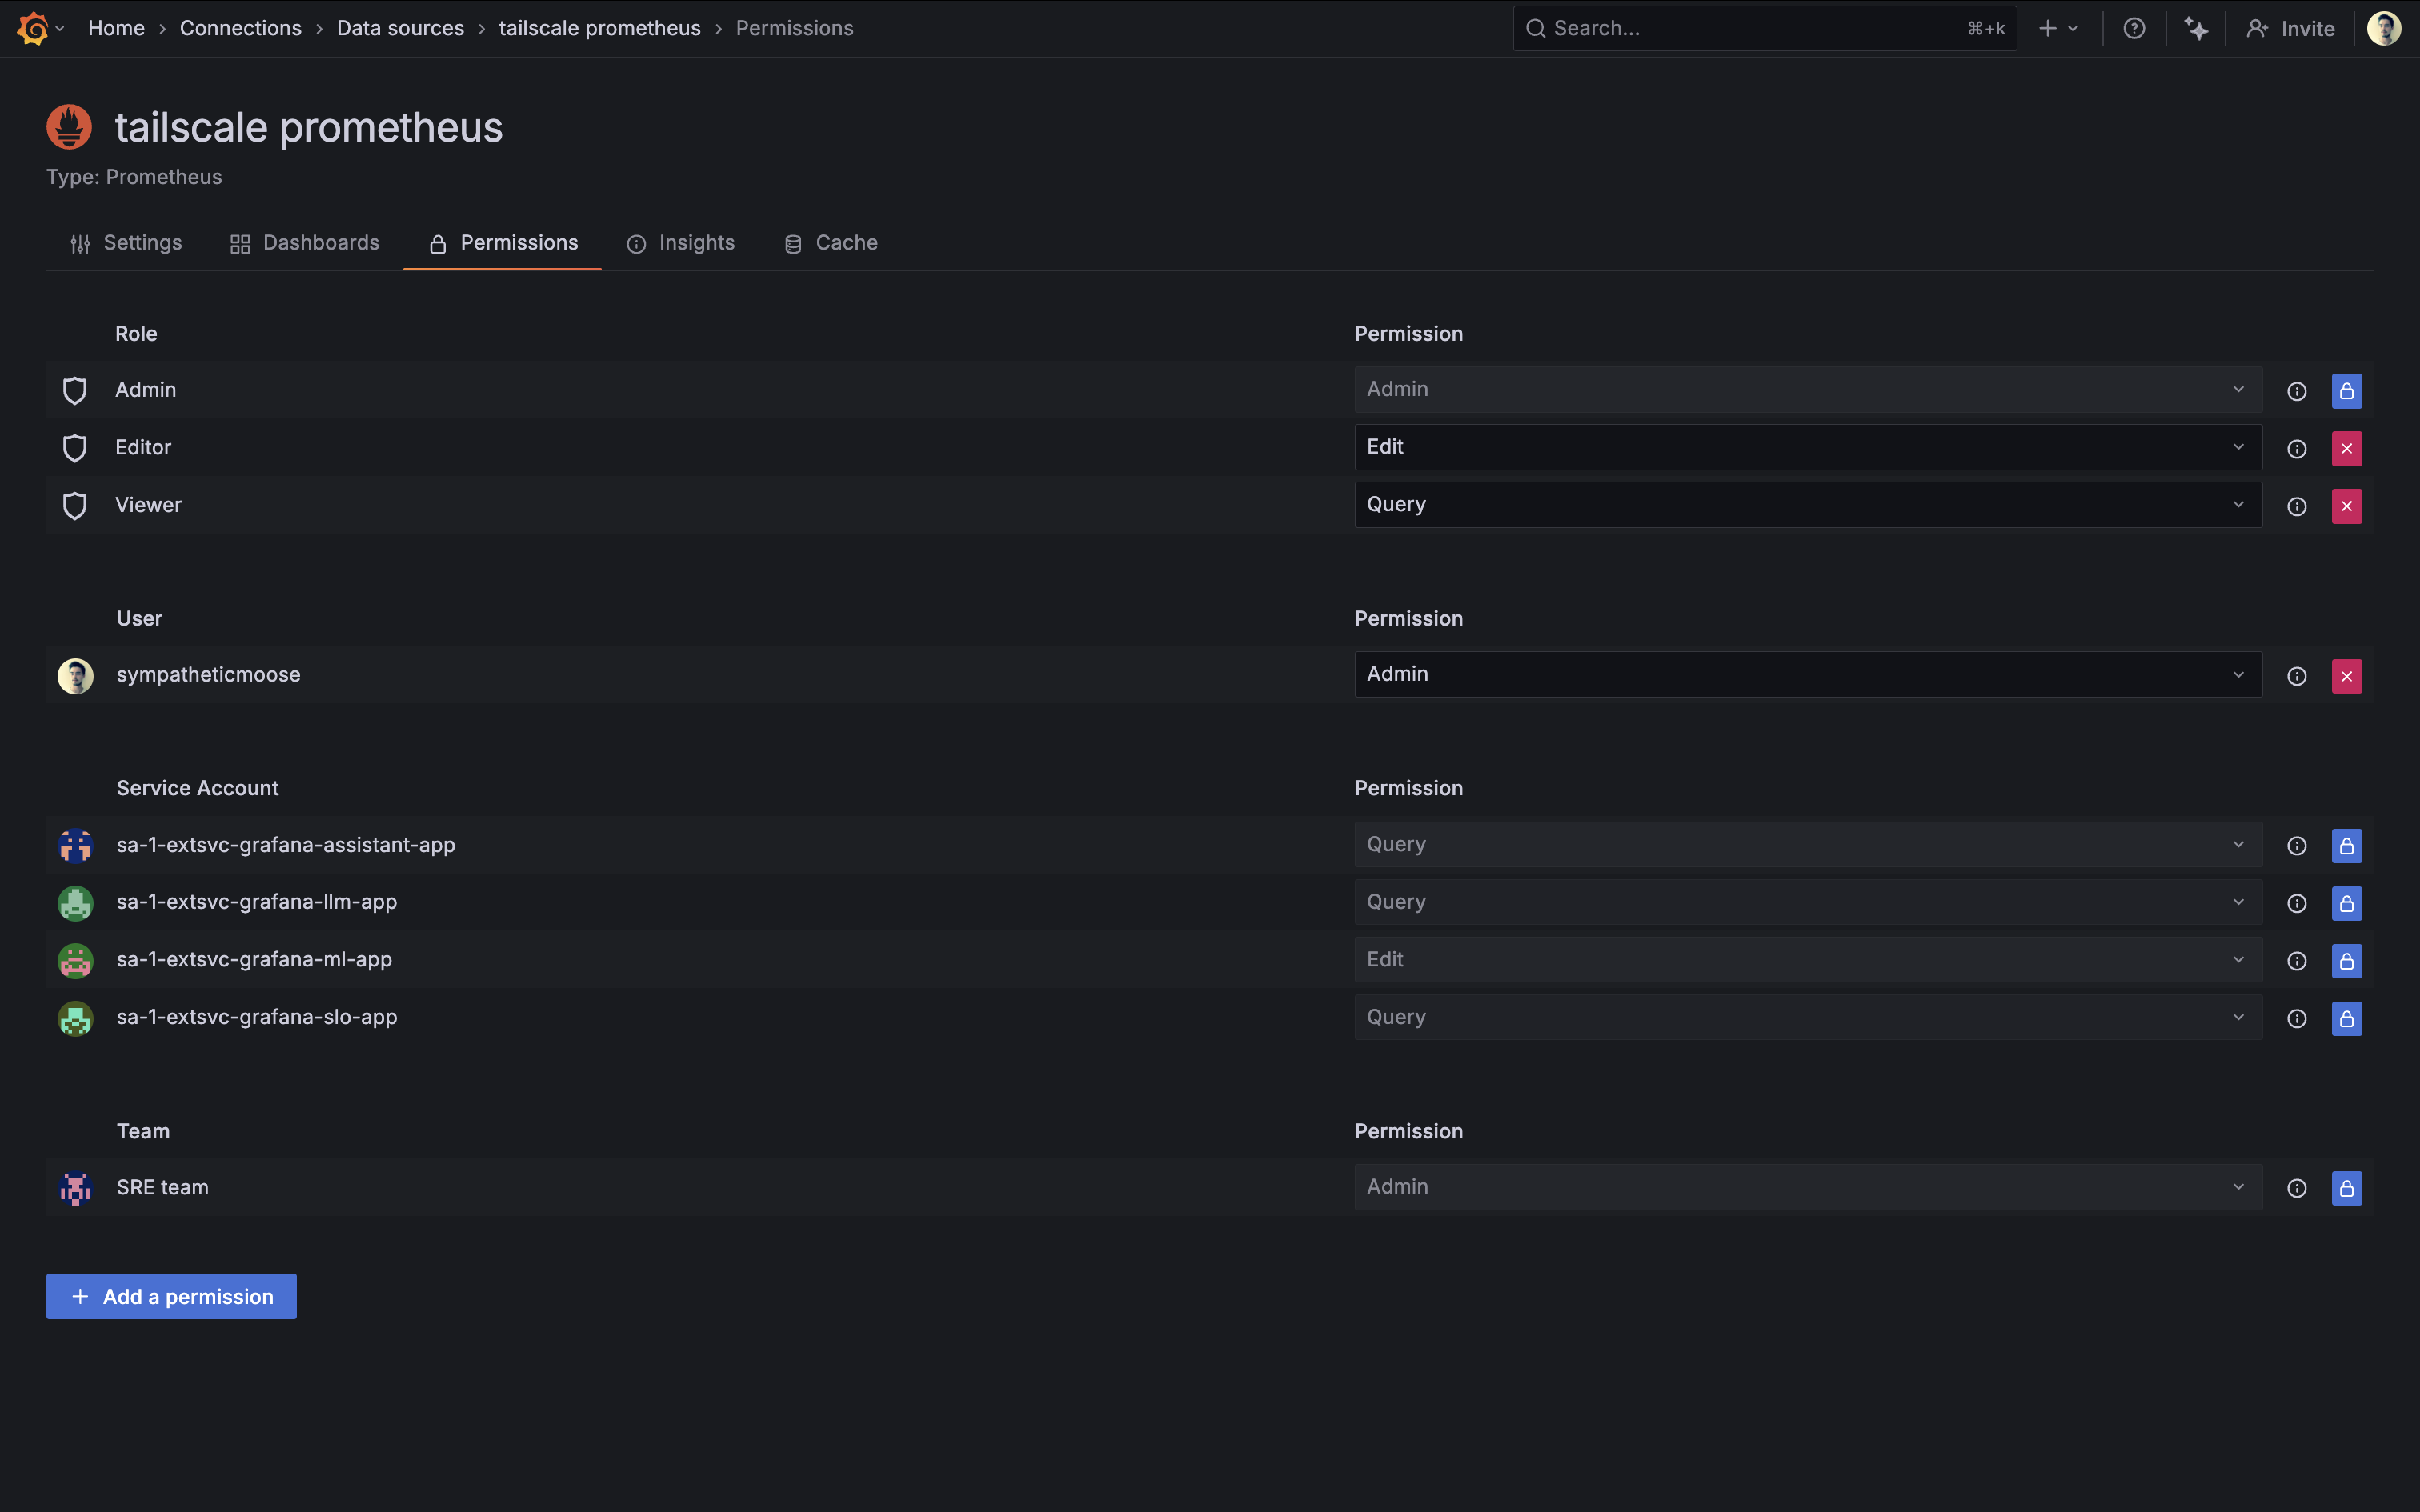Open the Grafana Assistant sparkle icon
2420x1512 pixels.
2196,28
